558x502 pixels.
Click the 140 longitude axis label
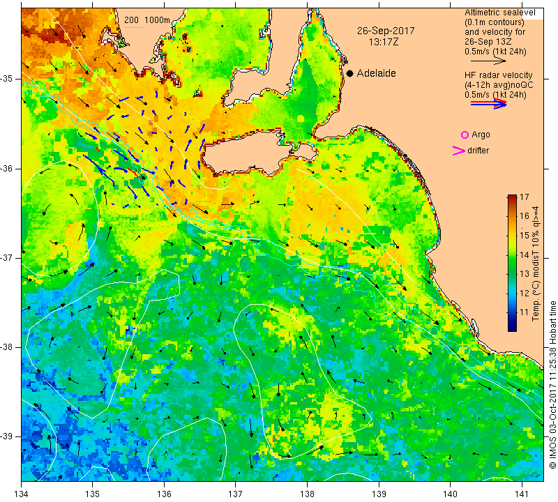click(450, 494)
